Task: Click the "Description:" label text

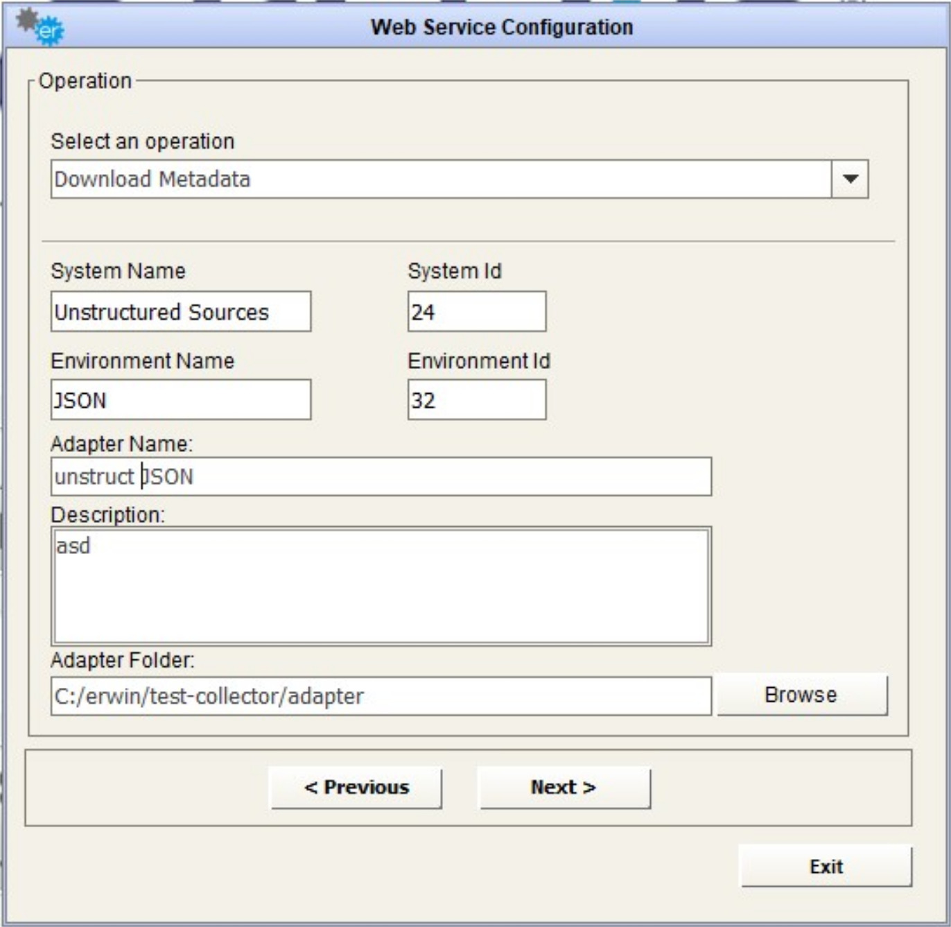Action: coord(107,515)
